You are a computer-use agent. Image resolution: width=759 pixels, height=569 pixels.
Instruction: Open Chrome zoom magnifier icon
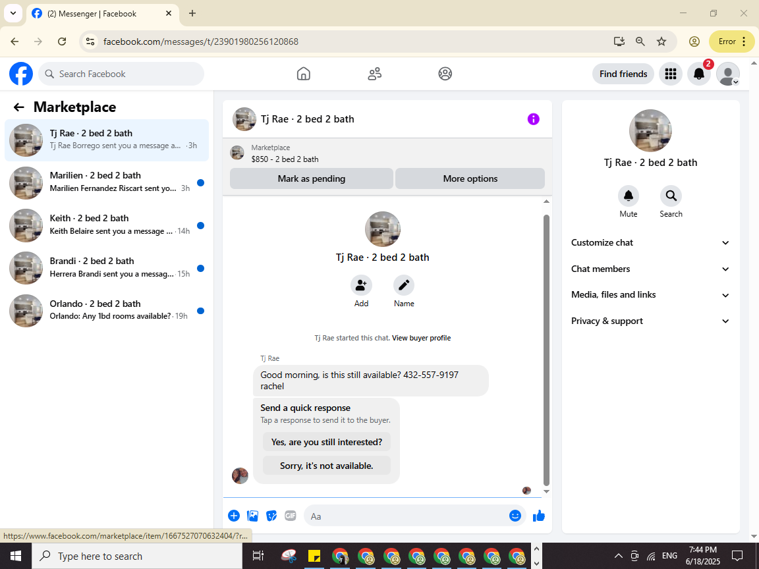[640, 41]
